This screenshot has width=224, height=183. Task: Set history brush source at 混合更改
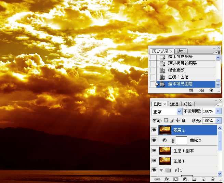[x=153, y=70]
